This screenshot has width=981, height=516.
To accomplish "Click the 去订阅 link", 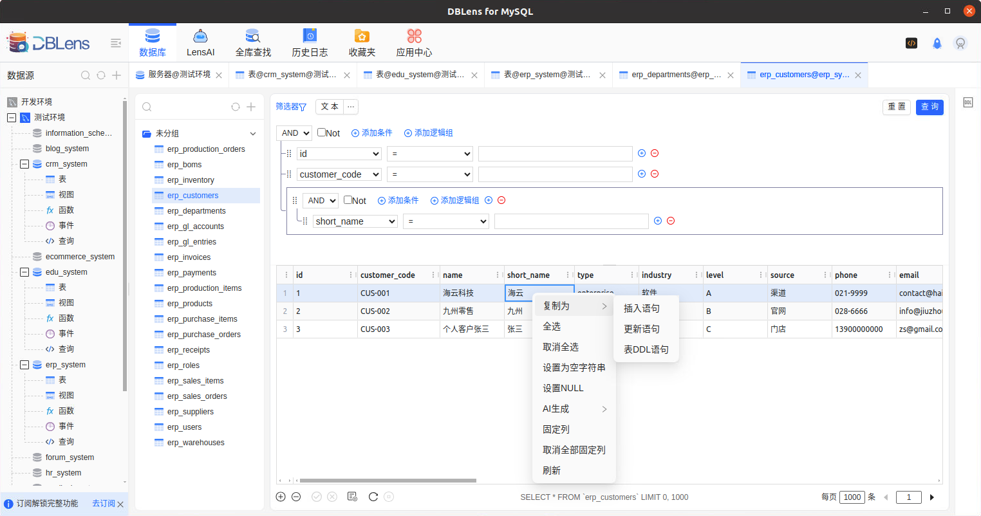I will click(104, 504).
